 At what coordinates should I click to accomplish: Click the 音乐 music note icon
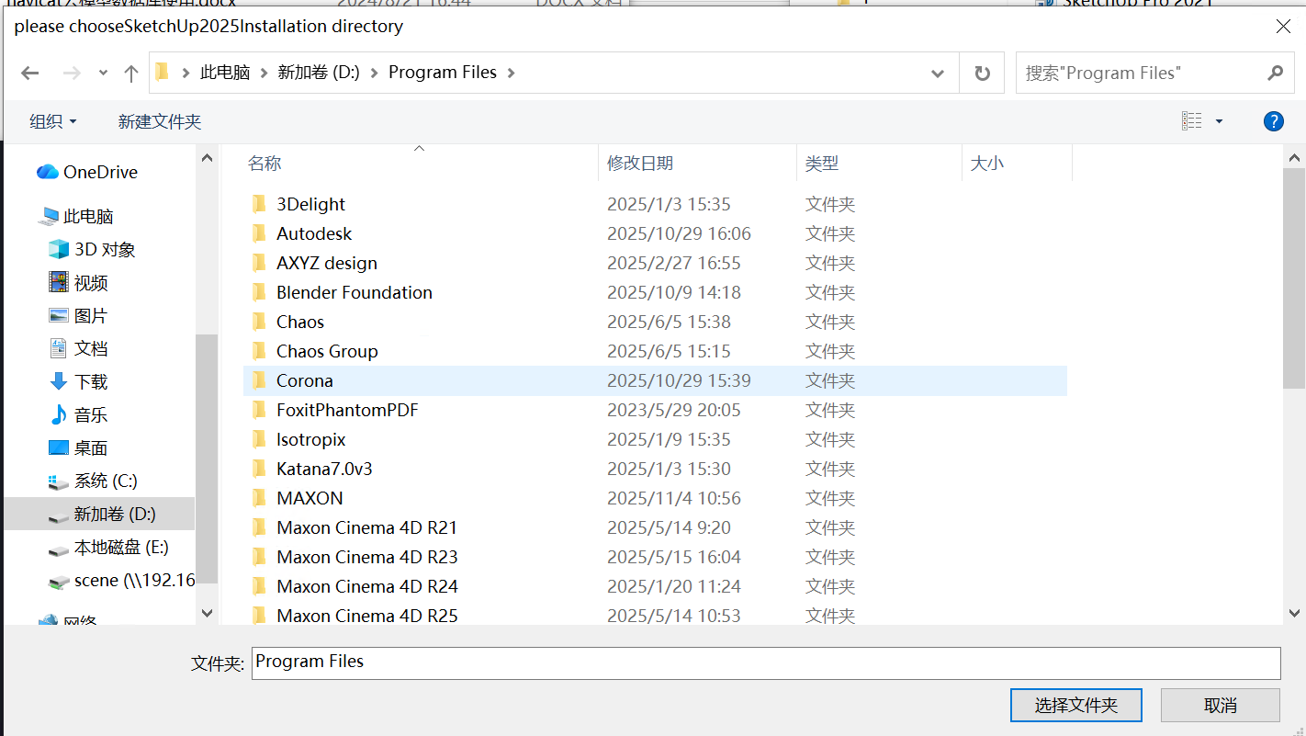59,414
